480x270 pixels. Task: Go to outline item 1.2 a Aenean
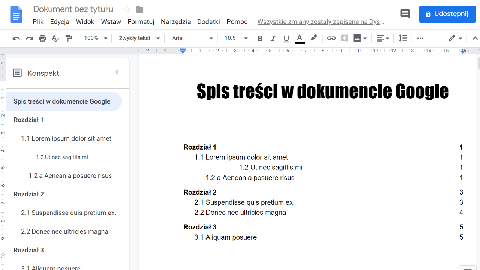coord(70,176)
